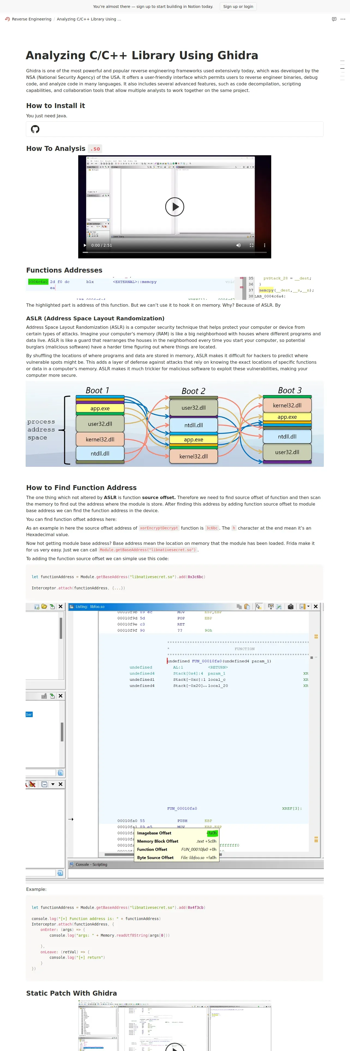Open the ASLR Boot diagram image

(174, 424)
